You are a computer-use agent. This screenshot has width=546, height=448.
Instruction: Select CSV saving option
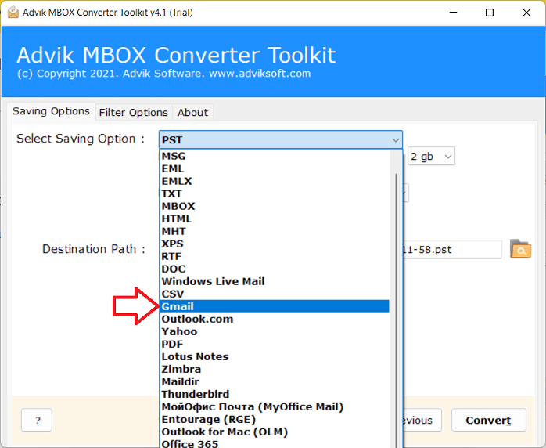click(275, 294)
